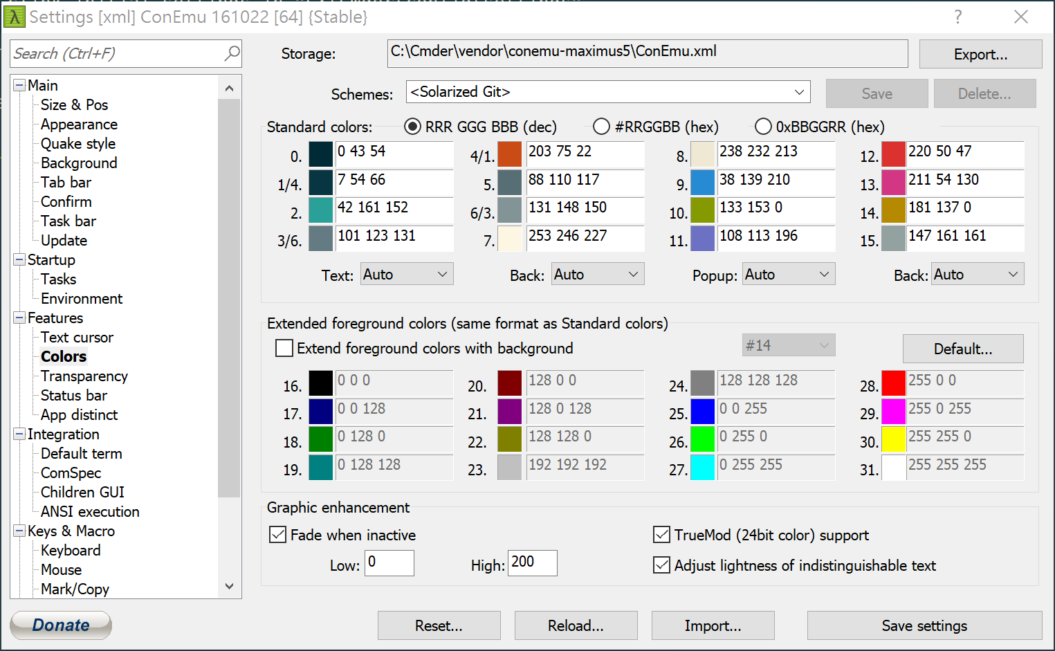Collapse the Integration tree node
This screenshot has width=1055, height=651.
(x=19, y=434)
